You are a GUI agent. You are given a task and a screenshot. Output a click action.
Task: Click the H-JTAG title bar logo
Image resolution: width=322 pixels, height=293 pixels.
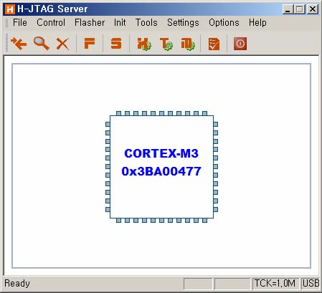click(x=10, y=9)
